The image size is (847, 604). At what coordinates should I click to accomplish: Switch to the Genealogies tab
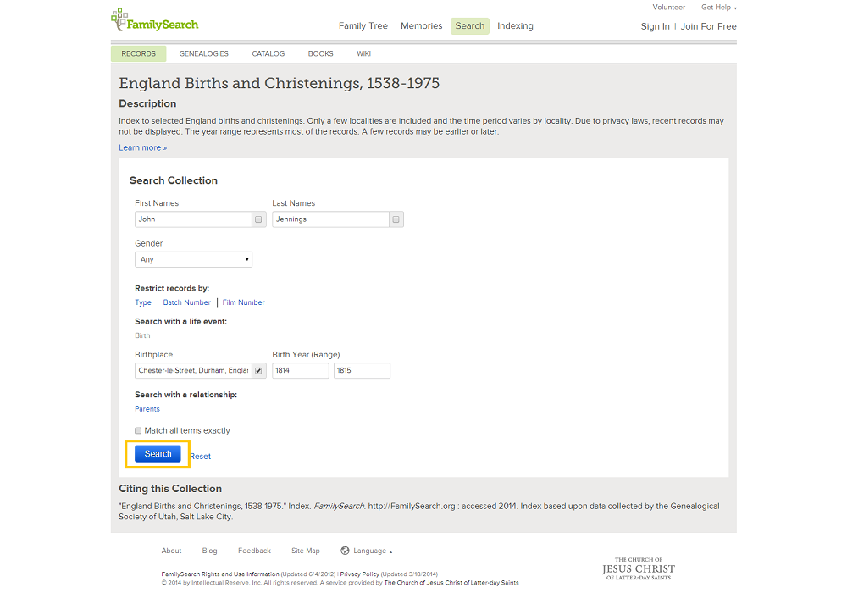[x=203, y=53]
